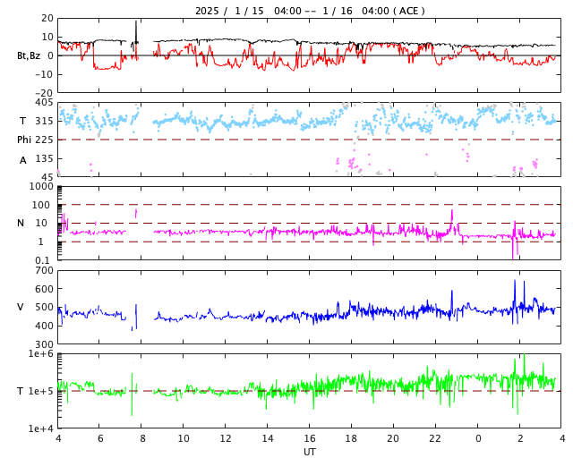Image resolution: width=573 pixels, height=458 pixels.
Task: Click the N density axis label
Action: pos(21,223)
